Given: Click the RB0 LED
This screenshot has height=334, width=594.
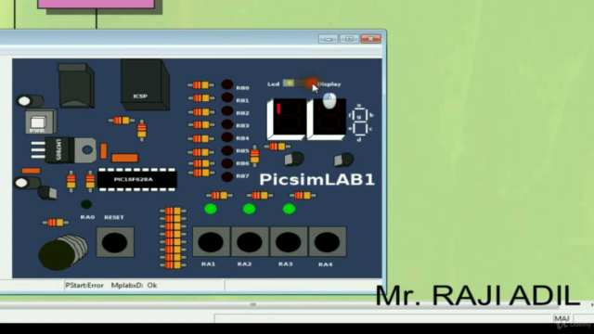Looking at the screenshot, I should tap(226, 84).
